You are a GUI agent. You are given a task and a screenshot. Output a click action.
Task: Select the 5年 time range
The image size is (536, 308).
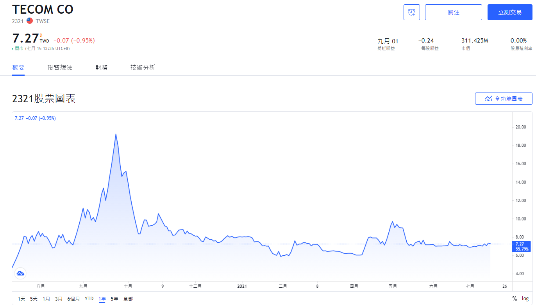coord(114,299)
